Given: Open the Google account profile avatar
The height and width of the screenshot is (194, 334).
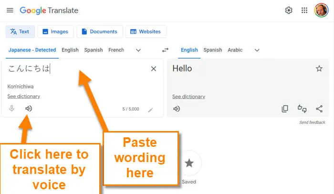Looking at the screenshot, I should [322, 10].
